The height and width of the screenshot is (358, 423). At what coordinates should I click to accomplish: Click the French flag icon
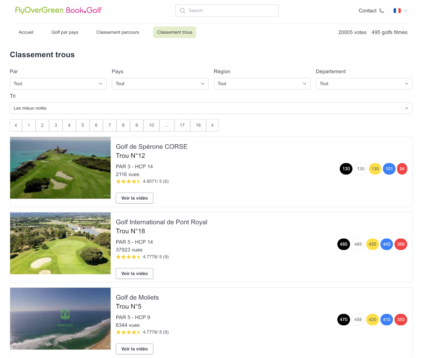click(x=397, y=11)
